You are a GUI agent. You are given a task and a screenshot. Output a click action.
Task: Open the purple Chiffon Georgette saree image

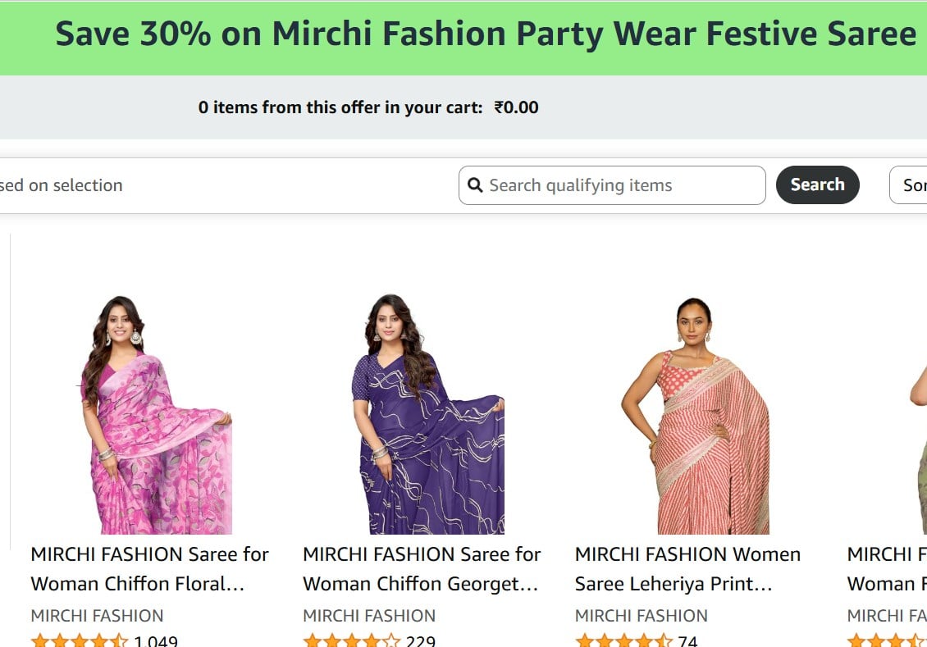pos(428,414)
